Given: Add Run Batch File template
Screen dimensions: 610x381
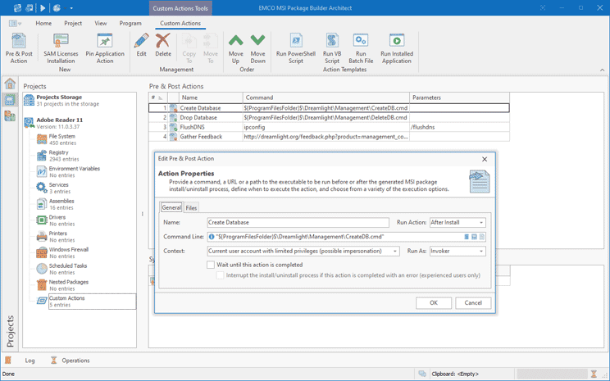Looking at the screenshot, I should coord(361,48).
